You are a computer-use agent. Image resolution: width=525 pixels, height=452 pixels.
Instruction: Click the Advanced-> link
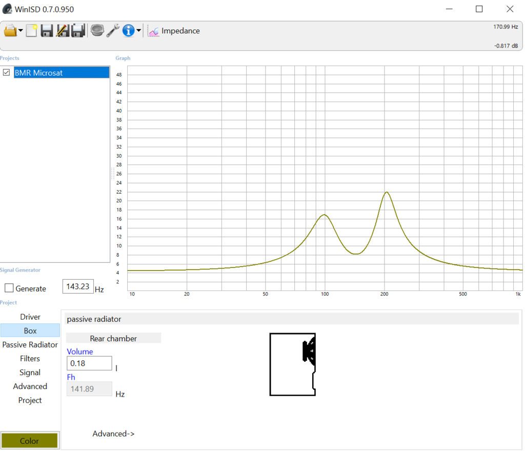(x=113, y=434)
